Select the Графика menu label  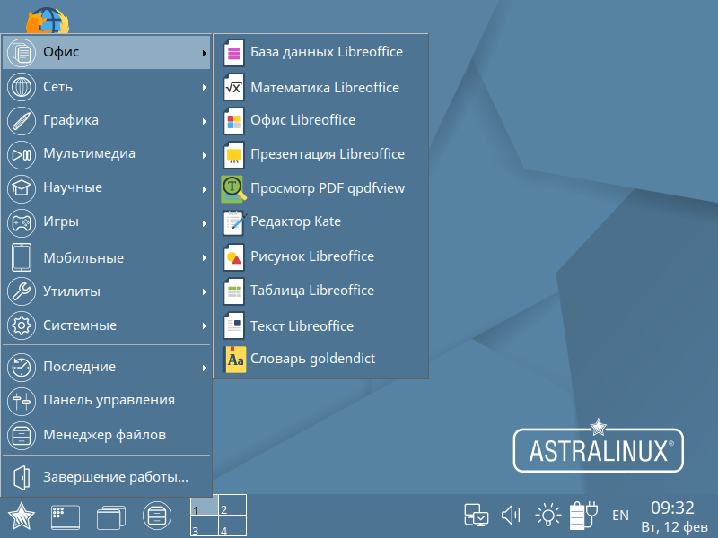[x=71, y=121]
